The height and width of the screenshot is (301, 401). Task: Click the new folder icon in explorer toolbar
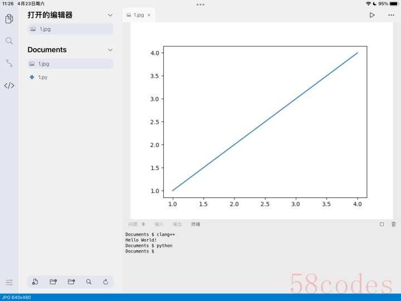coord(53,281)
